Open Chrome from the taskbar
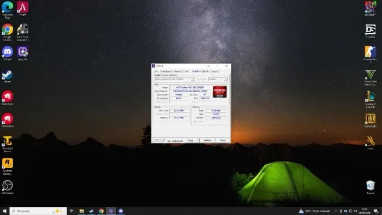Viewport: 382px width, 215px height. pos(101,211)
